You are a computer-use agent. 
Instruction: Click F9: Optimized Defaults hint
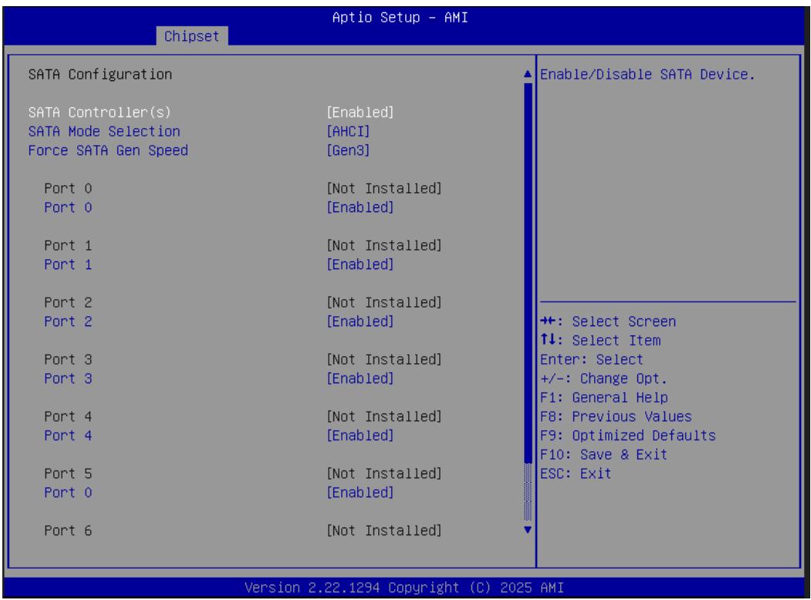point(628,435)
